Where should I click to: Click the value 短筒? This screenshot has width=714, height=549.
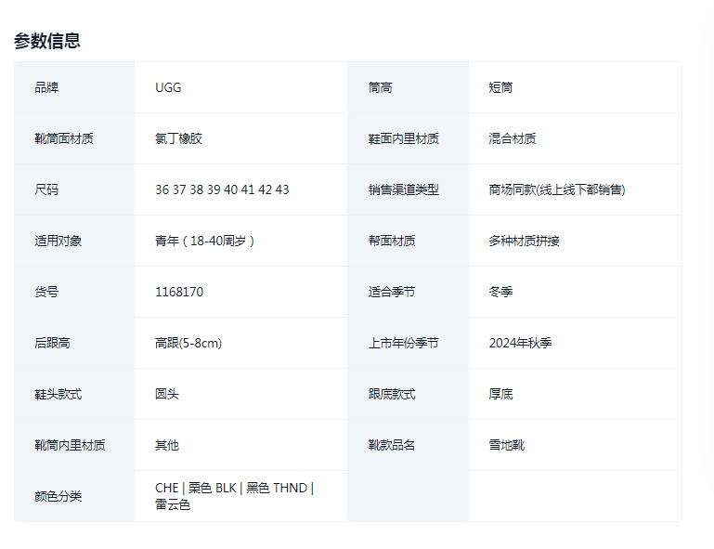point(500,87)
